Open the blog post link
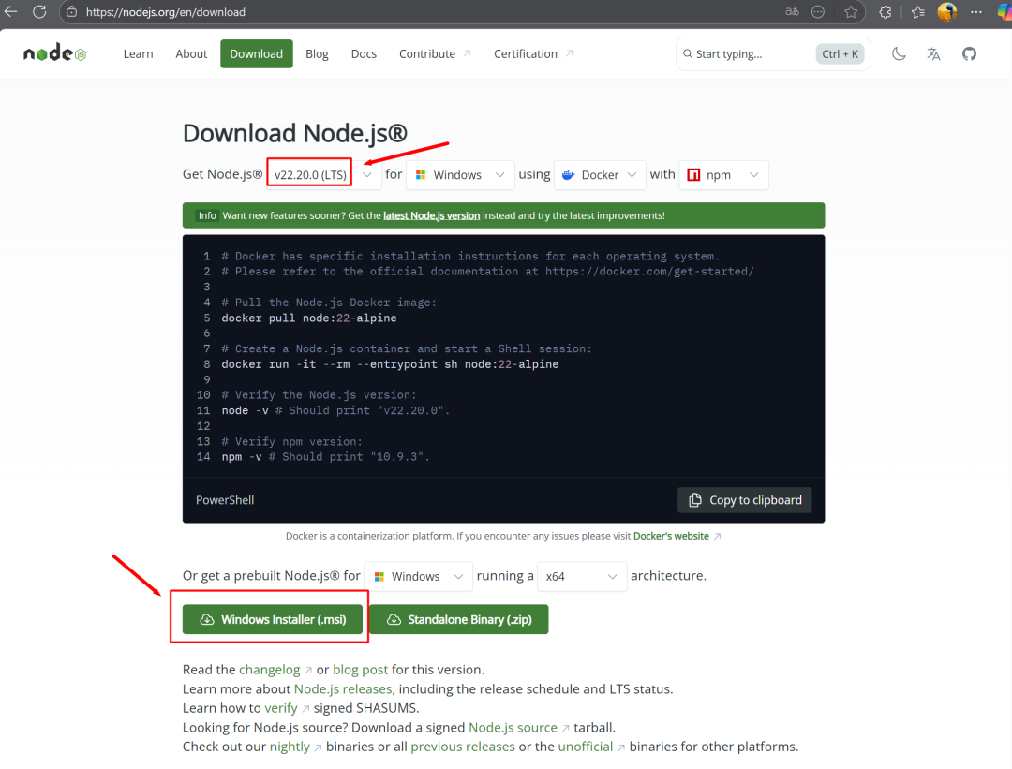 (x=360, y=670)
